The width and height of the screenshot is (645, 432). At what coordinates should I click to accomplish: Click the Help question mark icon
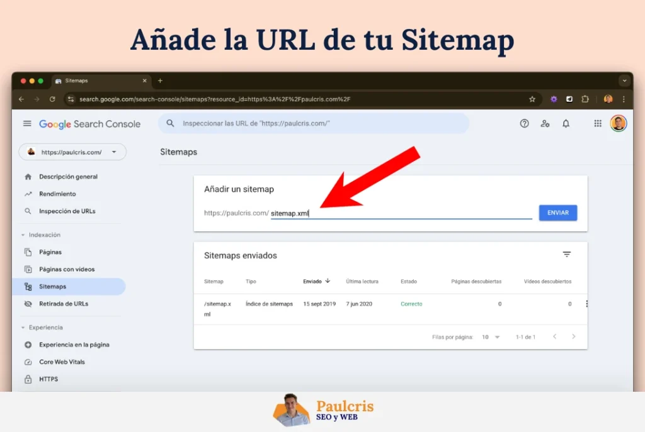[524, 124]
